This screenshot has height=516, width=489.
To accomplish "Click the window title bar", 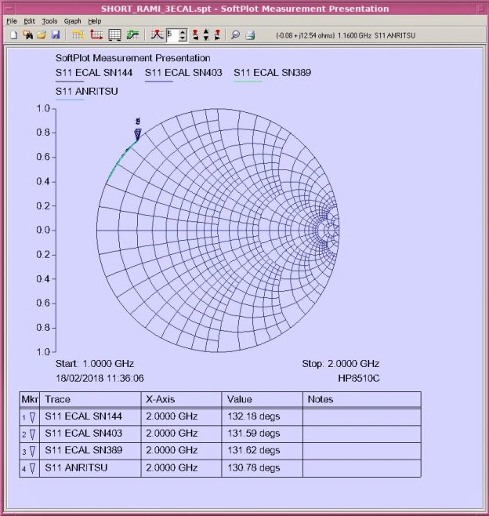I will click(x=244, y=9).
